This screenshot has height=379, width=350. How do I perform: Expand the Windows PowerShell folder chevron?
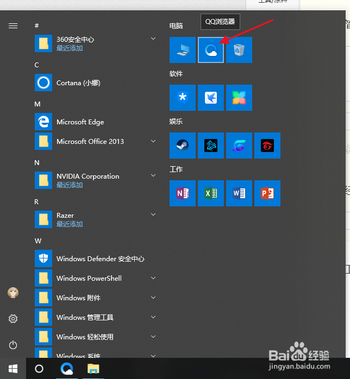153,278
